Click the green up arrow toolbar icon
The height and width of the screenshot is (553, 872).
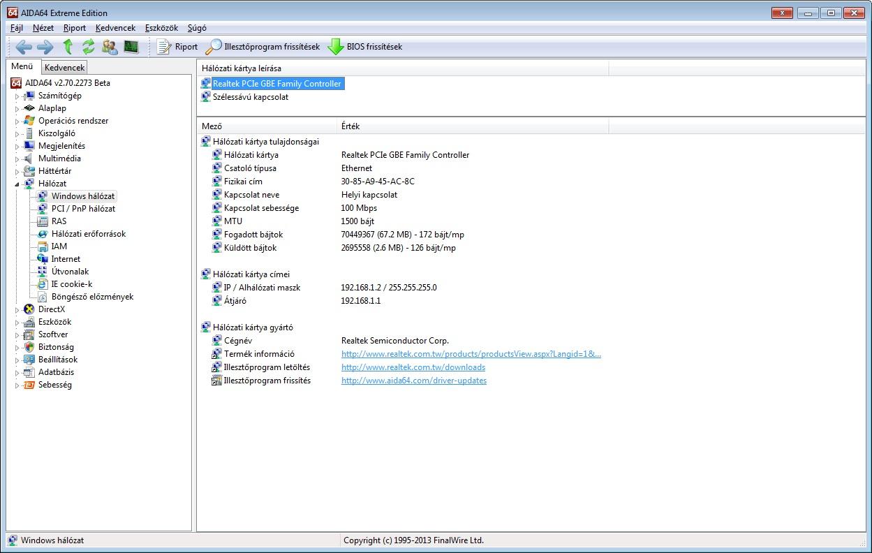(x=68, y=47)
